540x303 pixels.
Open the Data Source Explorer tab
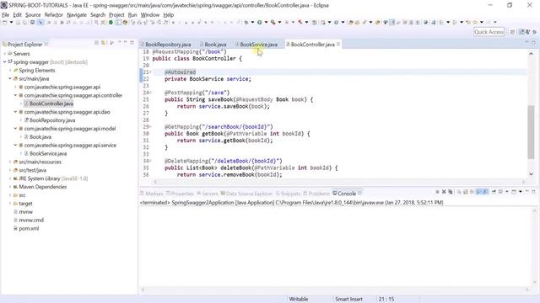tap(246, 194)
